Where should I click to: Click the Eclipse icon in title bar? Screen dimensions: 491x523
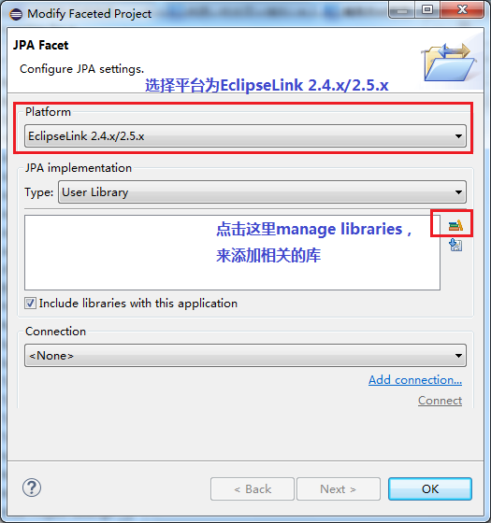point(16,14)
